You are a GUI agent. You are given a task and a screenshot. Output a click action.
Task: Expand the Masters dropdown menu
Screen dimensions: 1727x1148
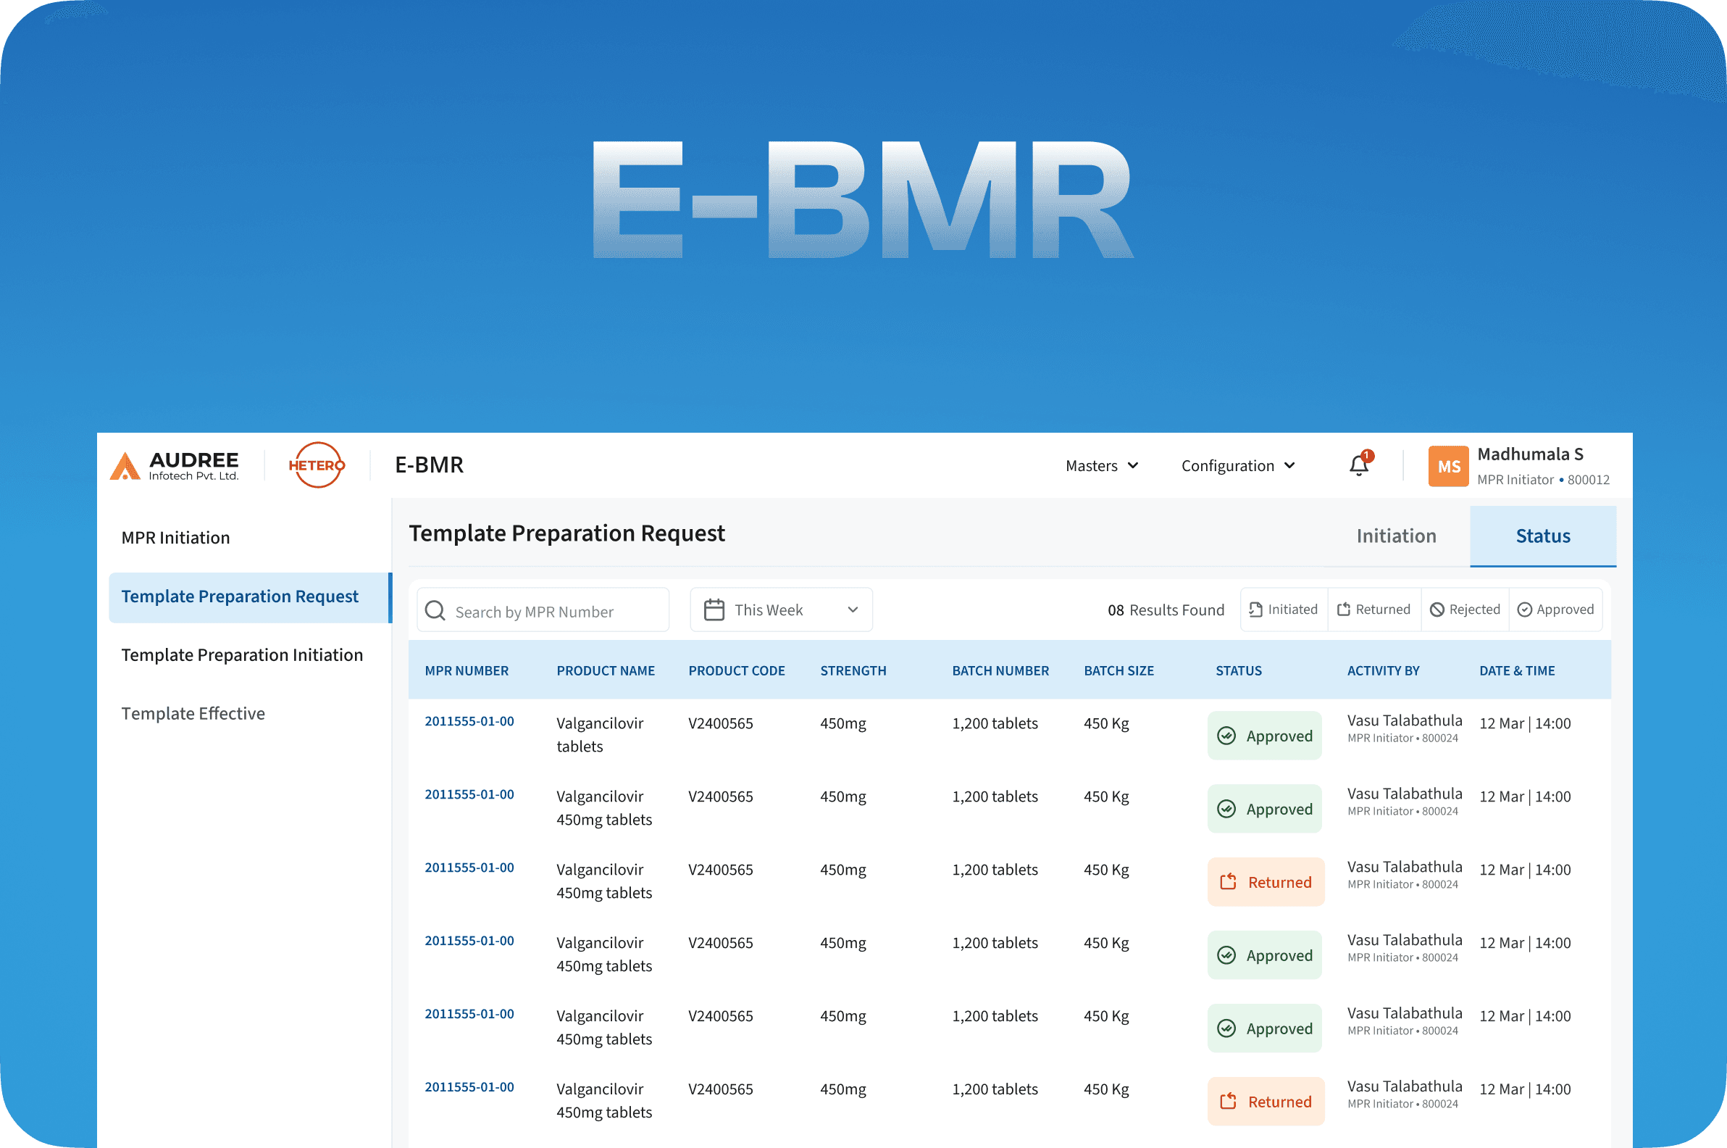[x=1101, y=467]
